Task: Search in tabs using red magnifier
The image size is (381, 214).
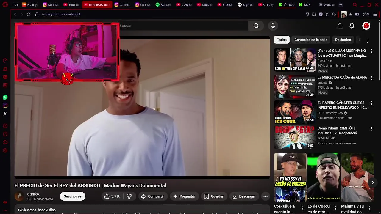Action: click(355, 5)
